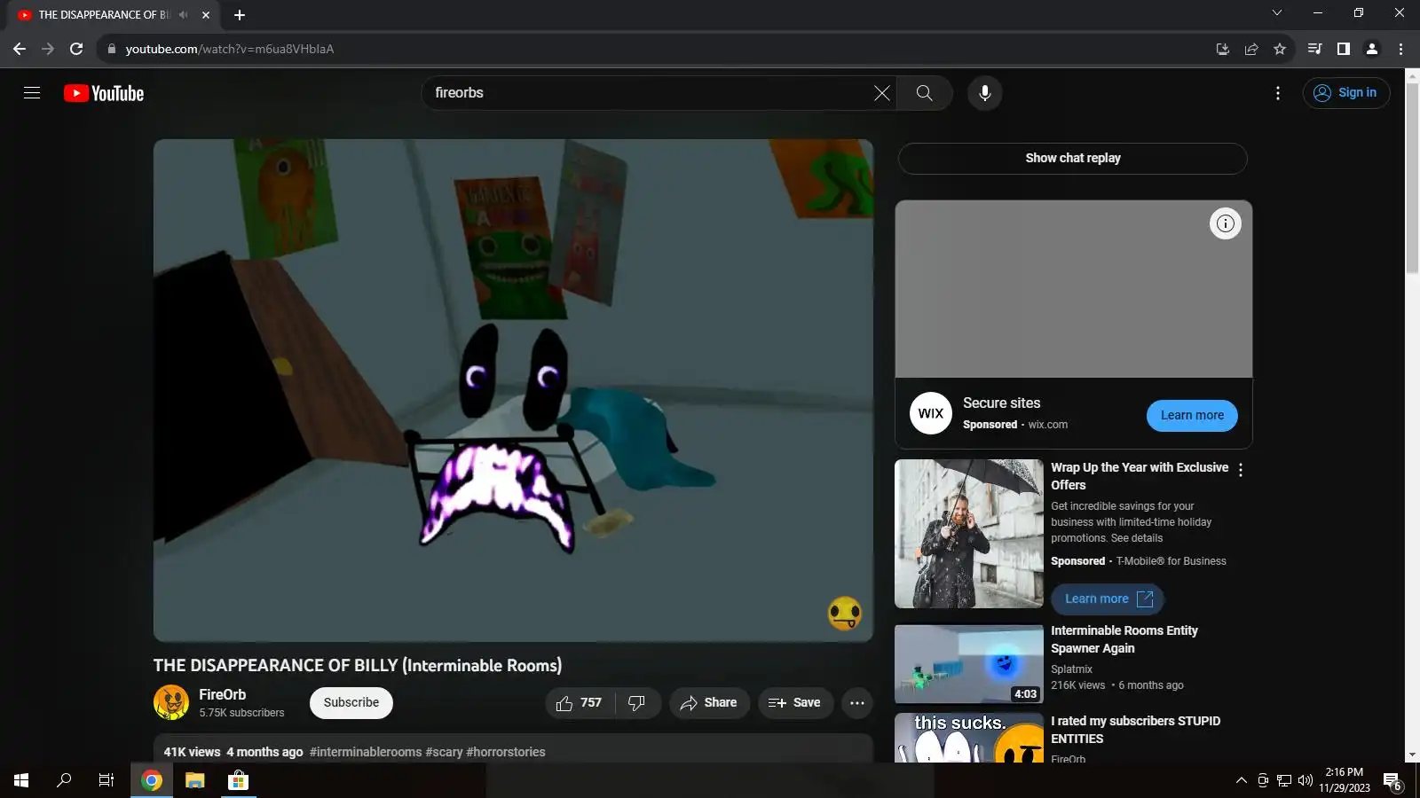The height and width of the screenshot is (798, 1420).
Task: Open File Explorer from taskbar
Action: [194, 780]
